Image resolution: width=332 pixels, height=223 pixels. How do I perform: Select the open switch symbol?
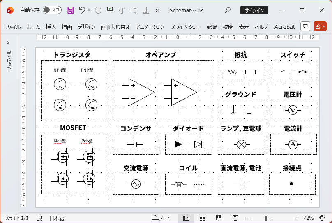point(283,72)
